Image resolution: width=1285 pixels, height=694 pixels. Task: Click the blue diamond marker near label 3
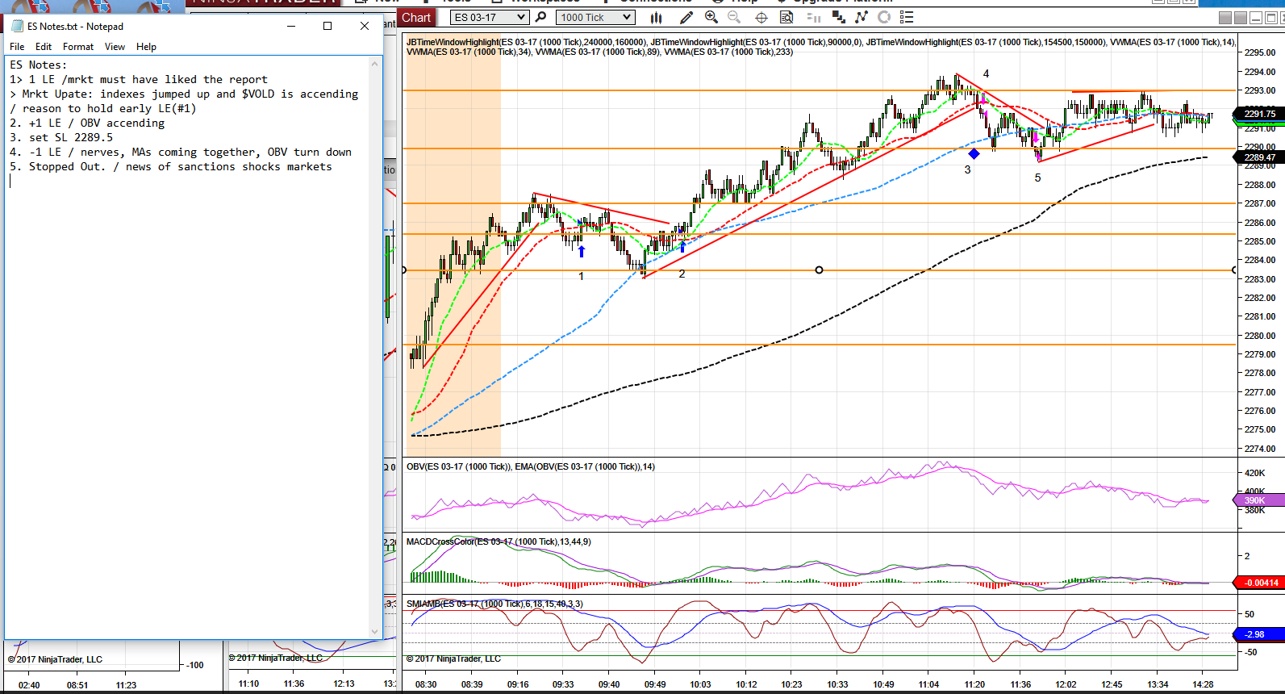(974, 153)
